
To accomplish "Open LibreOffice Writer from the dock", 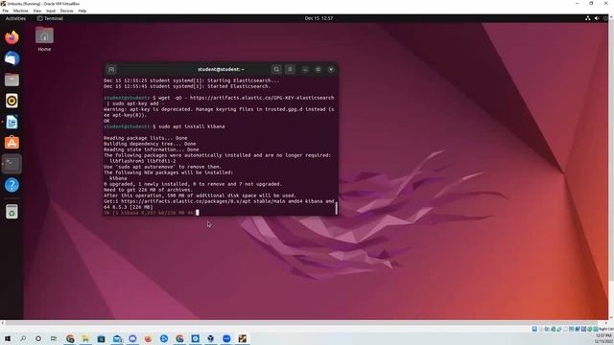I will [12, 122].
